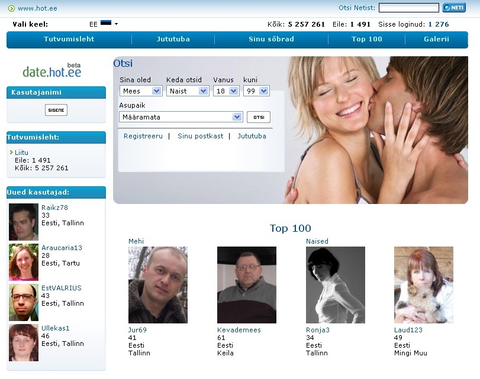Viewport: 480px width, 379px height.
Task: Click the Estonian flag icon
Action: (105, 24)
